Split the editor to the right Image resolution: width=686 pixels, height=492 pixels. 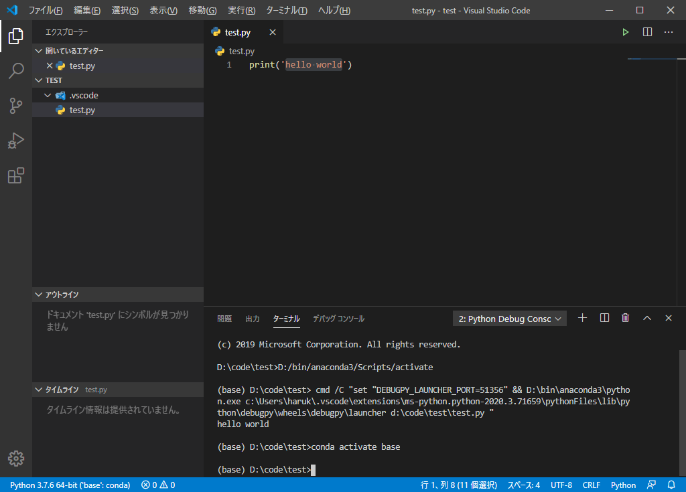(648, 32)
